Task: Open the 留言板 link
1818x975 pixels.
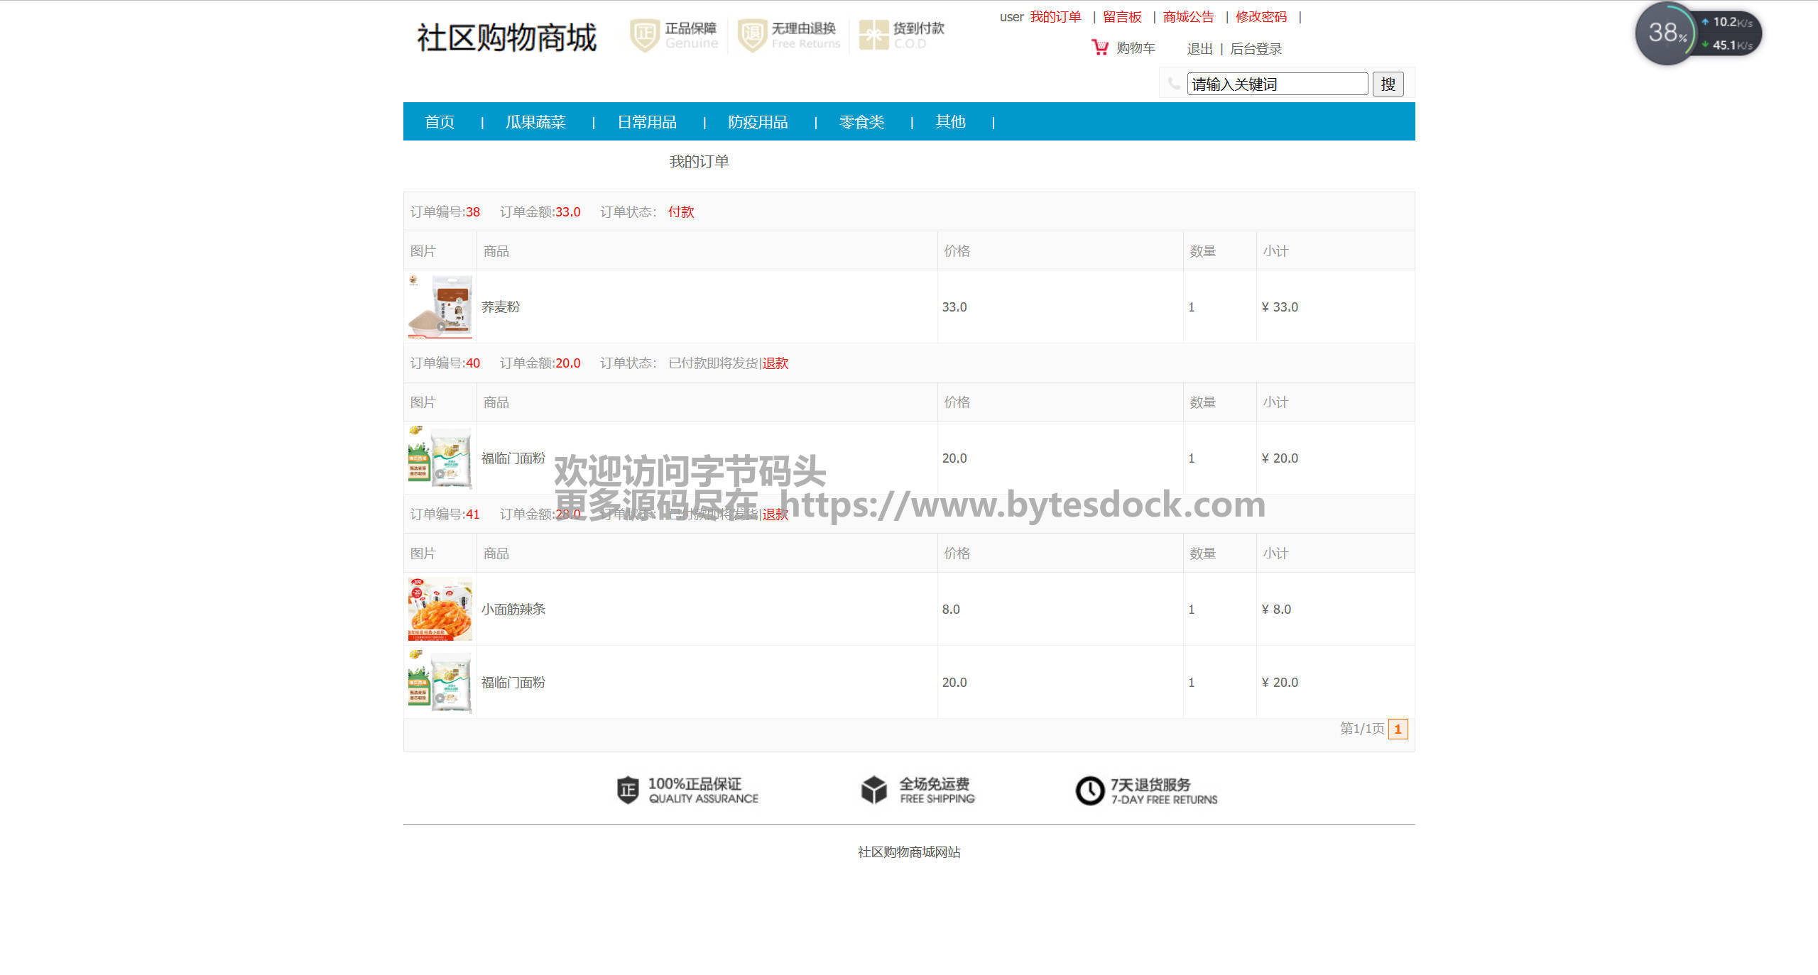Action: coord(1122,17)
